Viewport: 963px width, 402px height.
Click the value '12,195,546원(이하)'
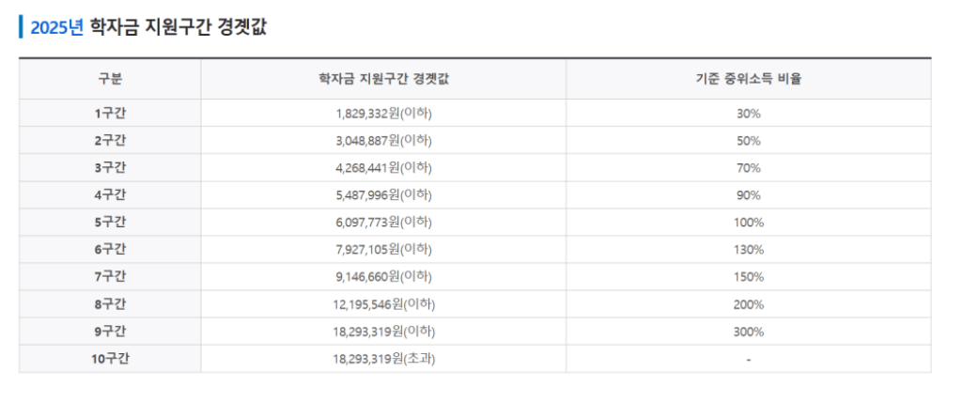tap(384, 304)
